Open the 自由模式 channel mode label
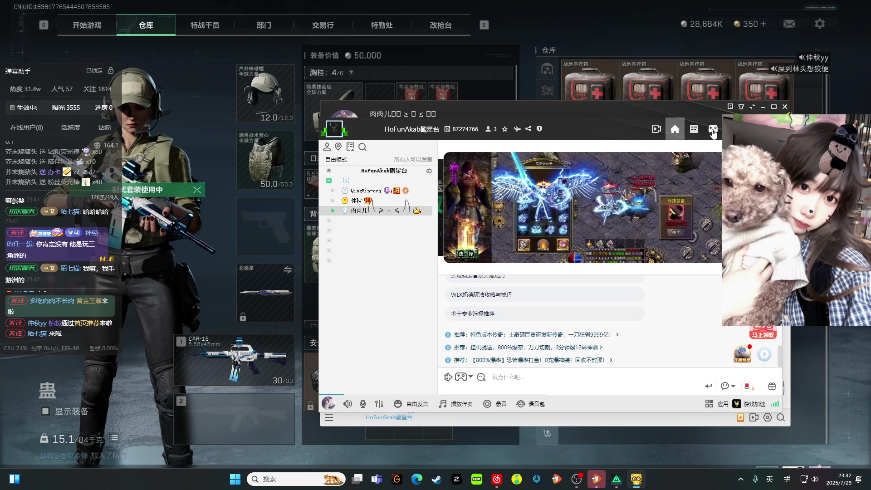Image resolution: width=871 pixels, height=490 pixels. coord(336,160)
